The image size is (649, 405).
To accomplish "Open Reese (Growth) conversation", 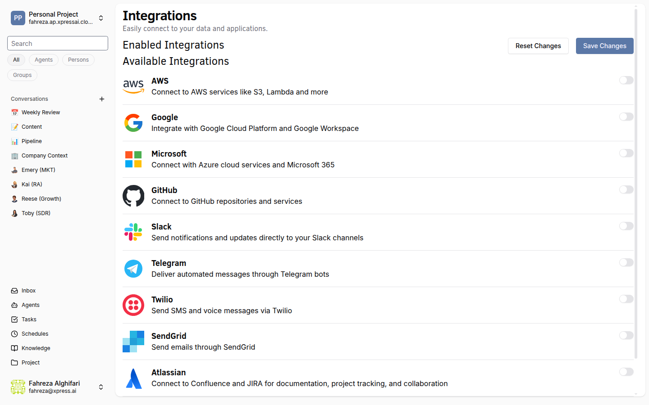I will pyautogui.click(x=58, y=199).
